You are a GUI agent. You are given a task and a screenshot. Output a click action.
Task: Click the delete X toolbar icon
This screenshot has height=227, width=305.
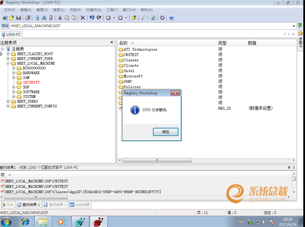coord(83,18)
